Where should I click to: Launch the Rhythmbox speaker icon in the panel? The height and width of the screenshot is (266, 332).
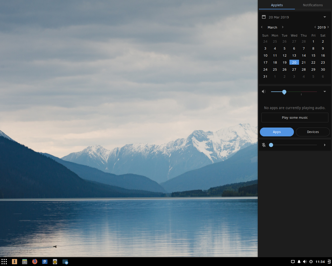(55, 262)
